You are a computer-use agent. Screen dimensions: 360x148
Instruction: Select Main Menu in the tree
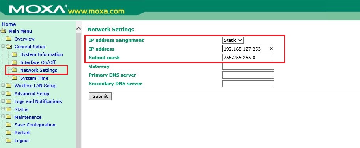click(x=20, y=31)
